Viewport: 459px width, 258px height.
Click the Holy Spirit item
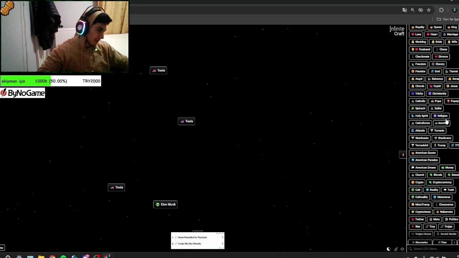pyautogui.click(x=420, y=116)
